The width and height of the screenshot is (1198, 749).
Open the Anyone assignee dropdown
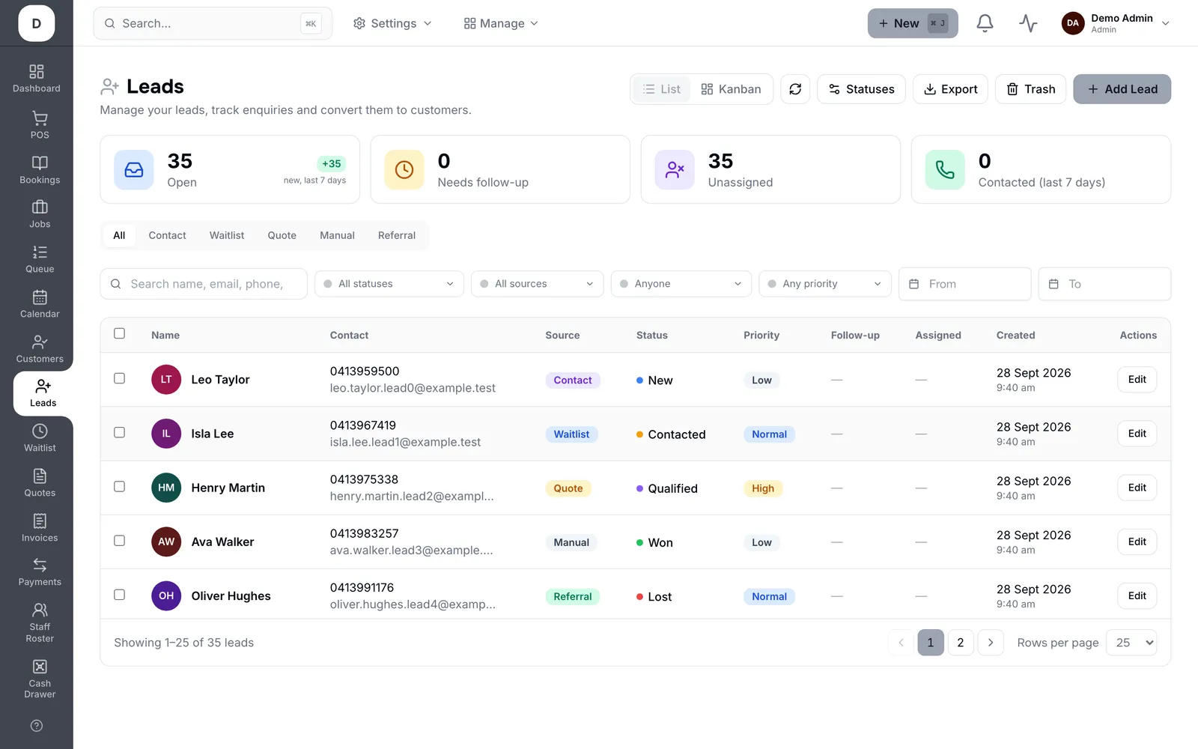[681, 284]
